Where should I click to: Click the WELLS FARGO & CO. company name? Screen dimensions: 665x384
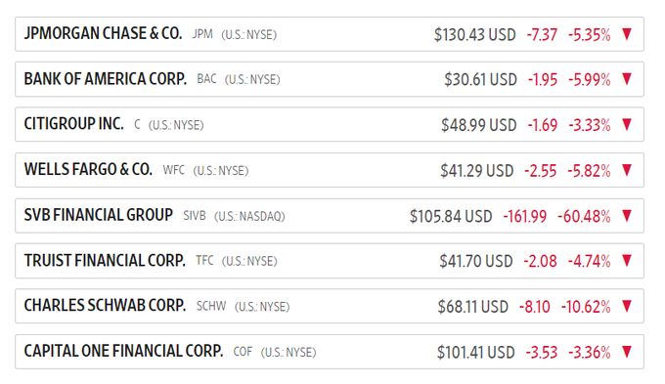point(88,170)
